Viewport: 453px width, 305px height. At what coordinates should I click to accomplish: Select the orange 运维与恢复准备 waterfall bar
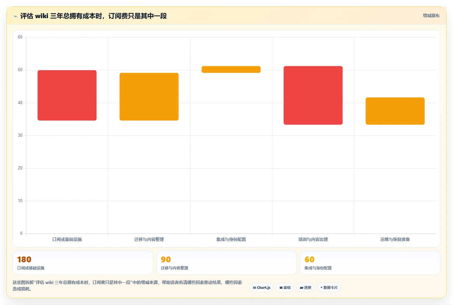point(395,111)
